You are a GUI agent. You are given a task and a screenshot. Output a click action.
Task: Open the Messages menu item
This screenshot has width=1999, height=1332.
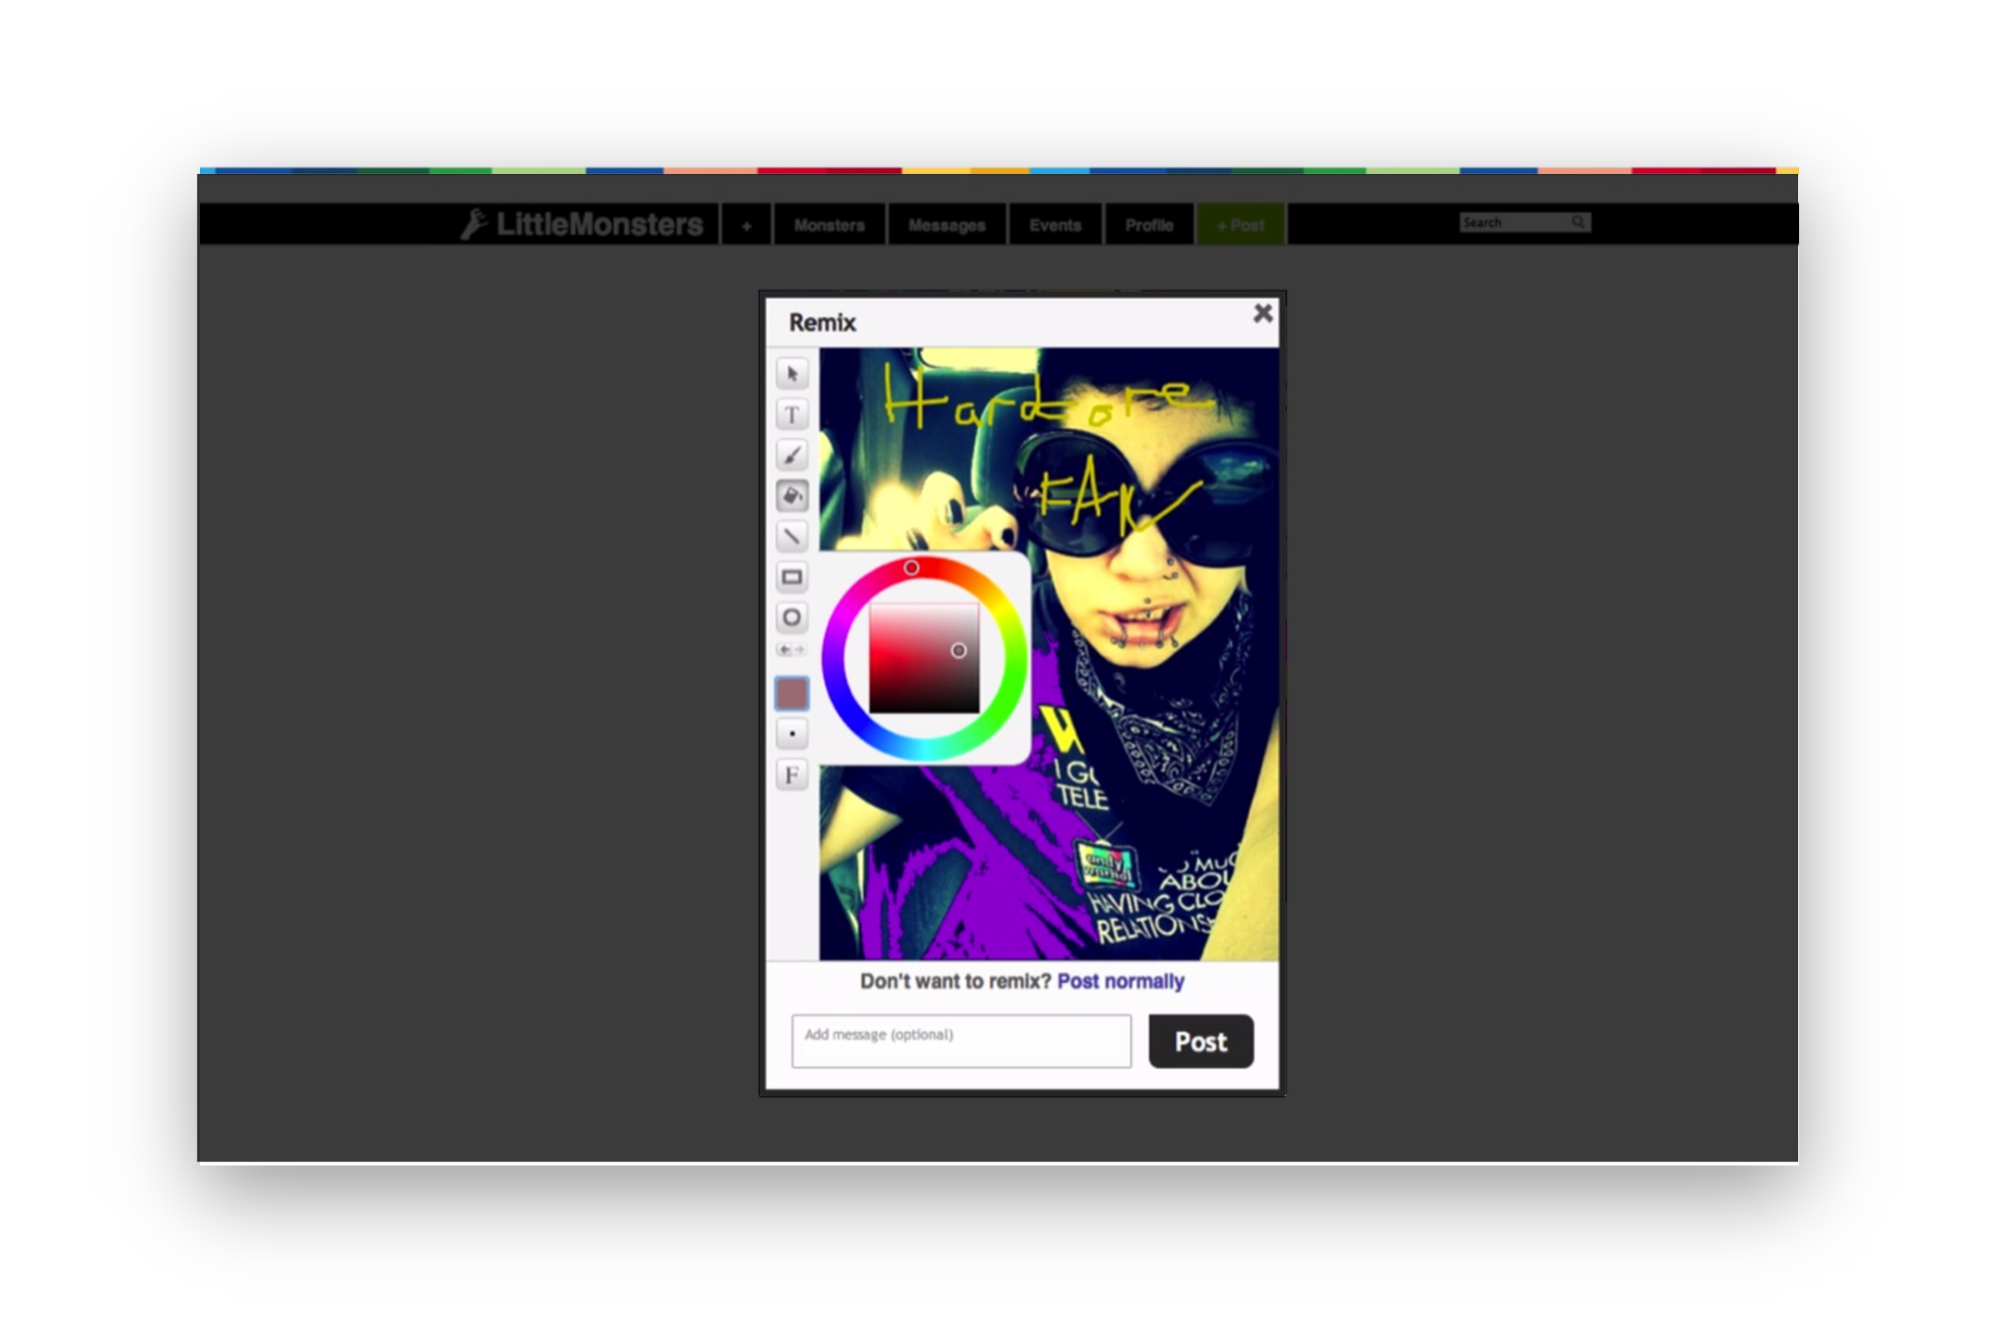947,225
